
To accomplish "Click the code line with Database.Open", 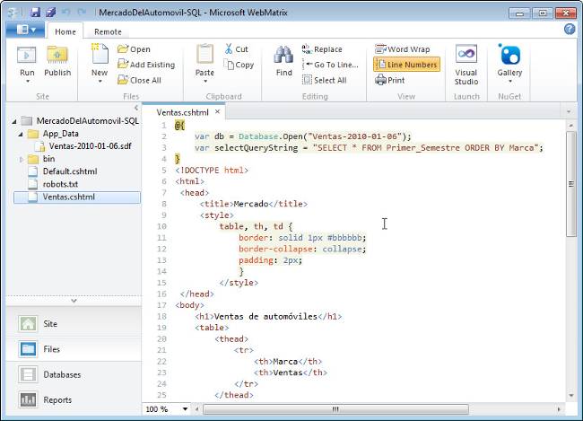I will (303, 136).
